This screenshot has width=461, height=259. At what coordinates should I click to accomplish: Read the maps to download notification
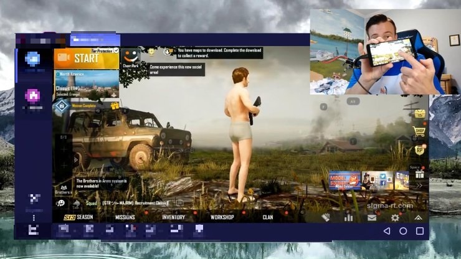(219, 53)
